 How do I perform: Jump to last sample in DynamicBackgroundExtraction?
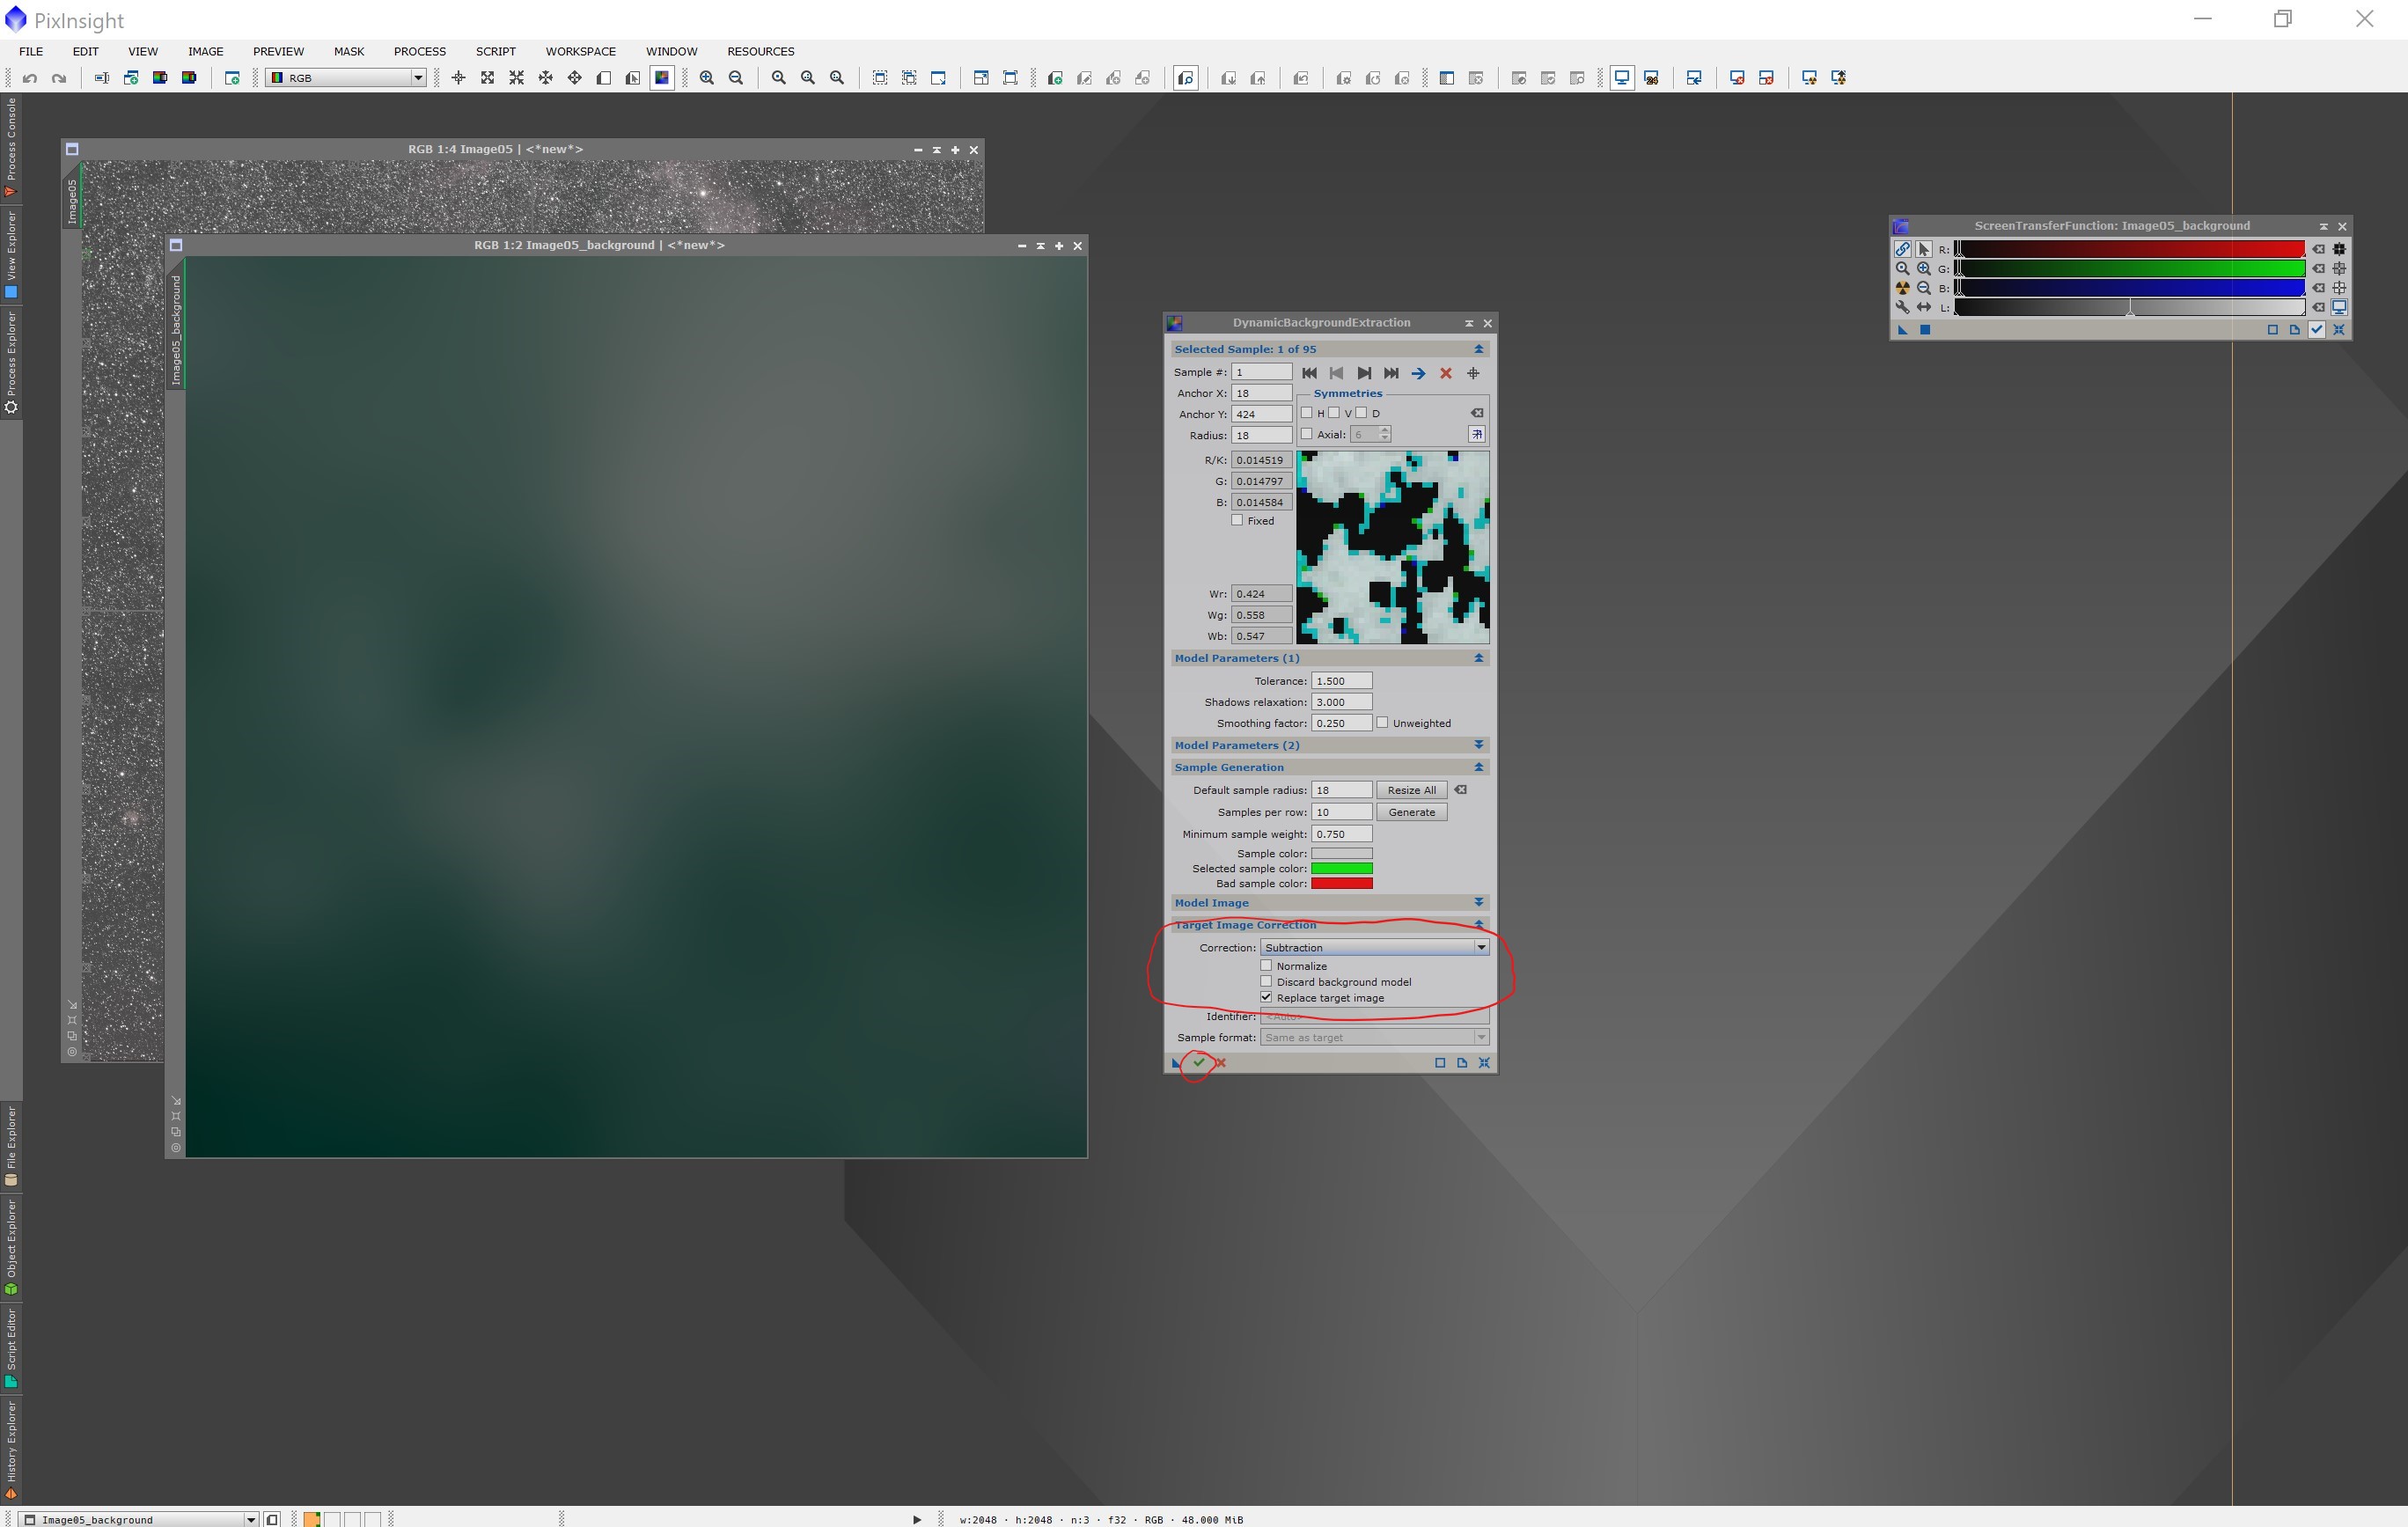click(1391, 373)
